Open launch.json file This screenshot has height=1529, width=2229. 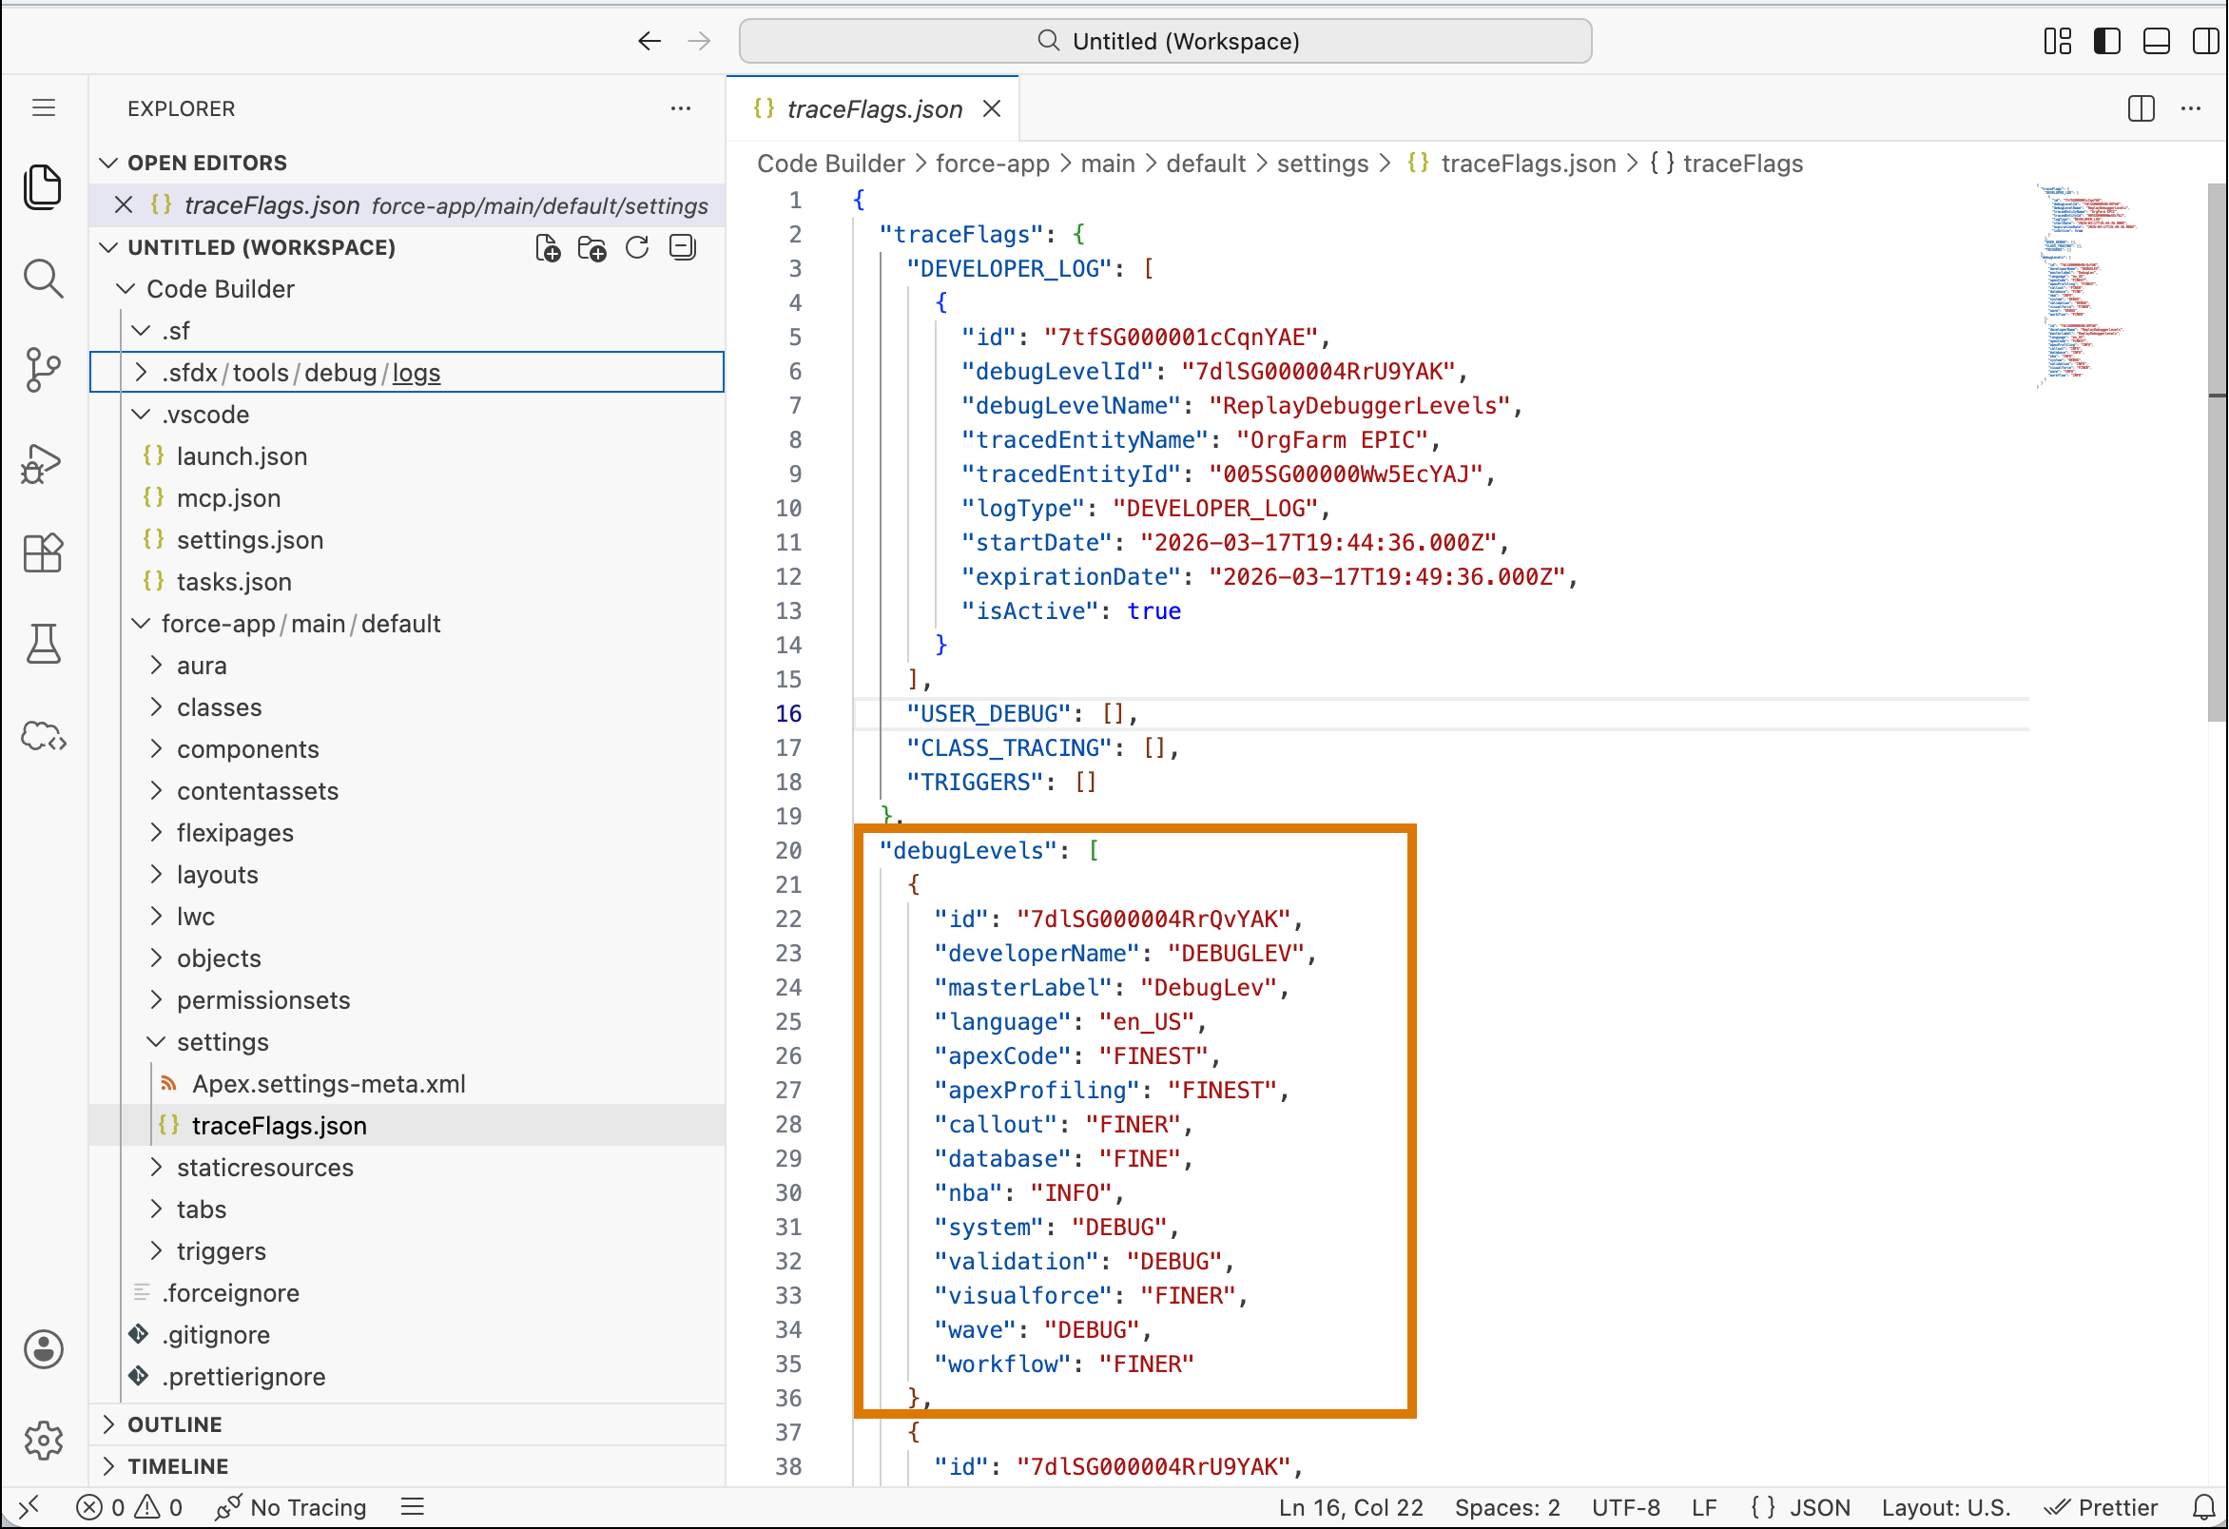408,455
